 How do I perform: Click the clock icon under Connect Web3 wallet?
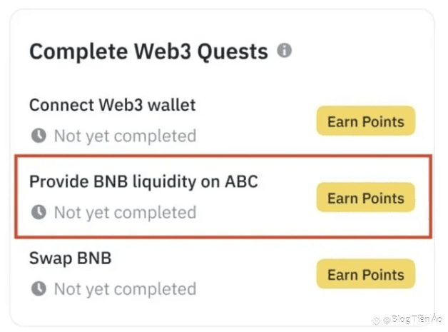point(39,136)
